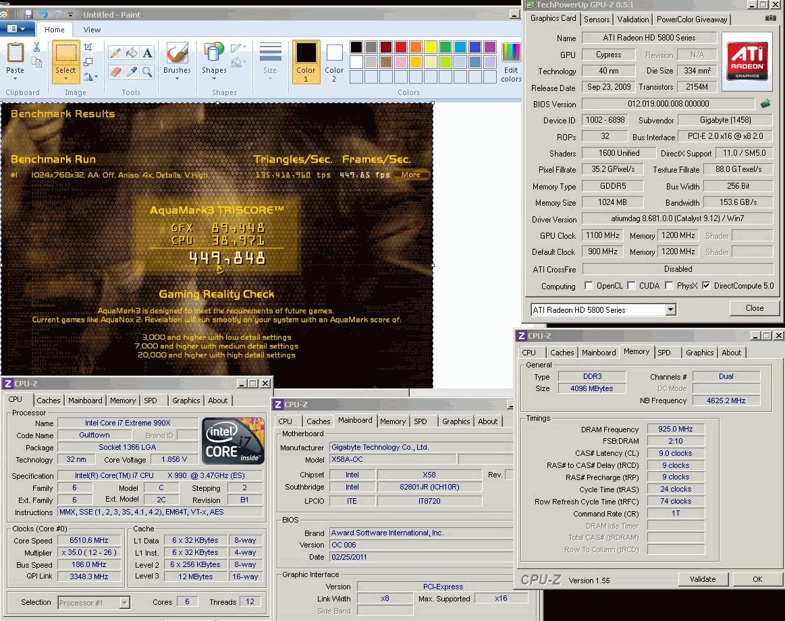Select the Magnifier tool
This screenshot has width=785, height=621.
tap(147, 71)
